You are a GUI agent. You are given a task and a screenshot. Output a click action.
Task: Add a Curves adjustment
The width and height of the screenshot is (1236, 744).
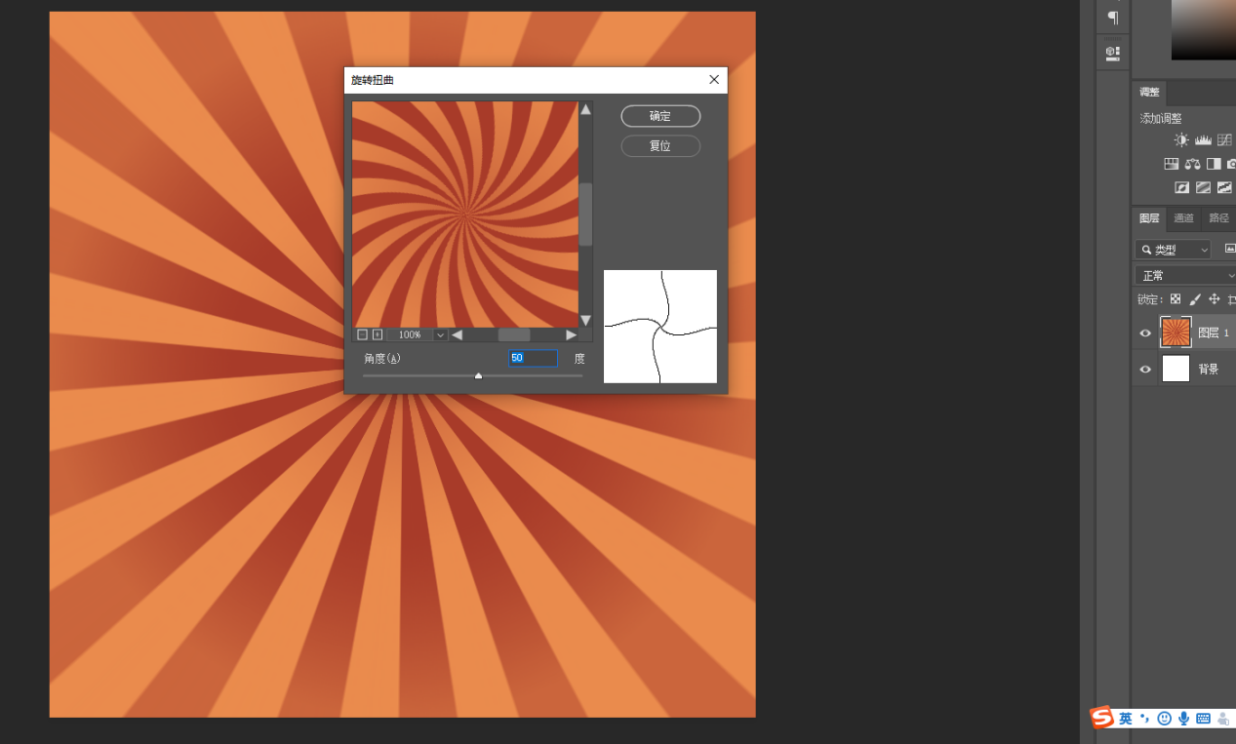click(x=1224, y=140)
